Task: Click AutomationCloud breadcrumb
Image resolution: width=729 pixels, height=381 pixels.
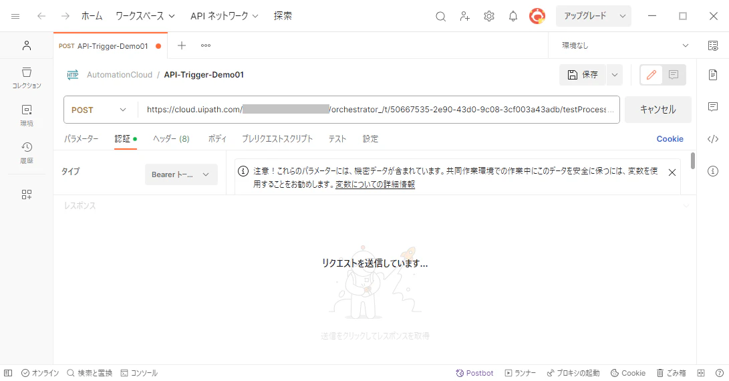Action: (x=120, y=74)
